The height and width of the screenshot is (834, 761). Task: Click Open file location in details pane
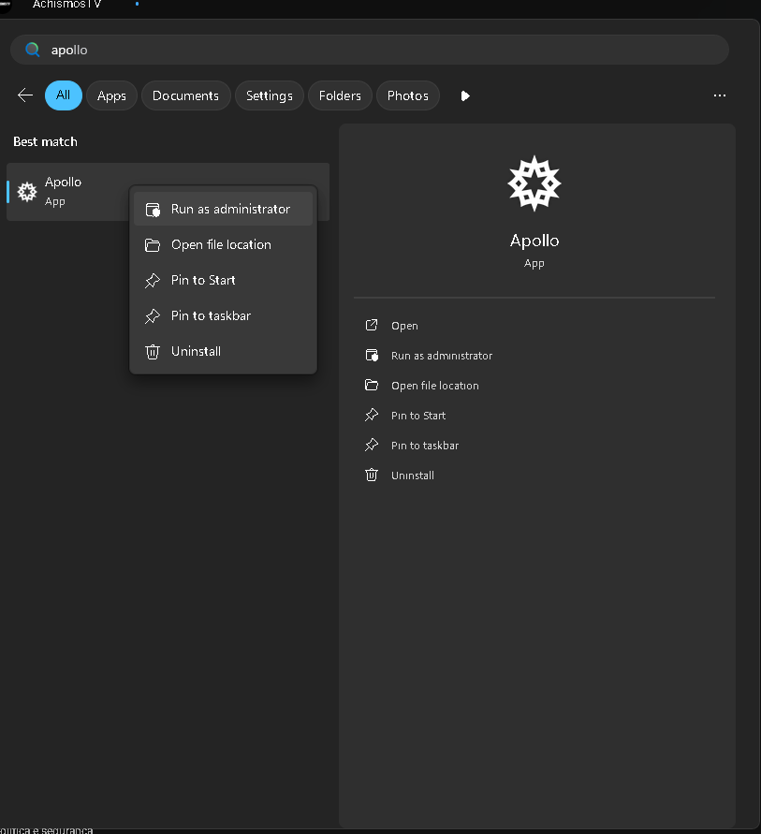(435, 386)
